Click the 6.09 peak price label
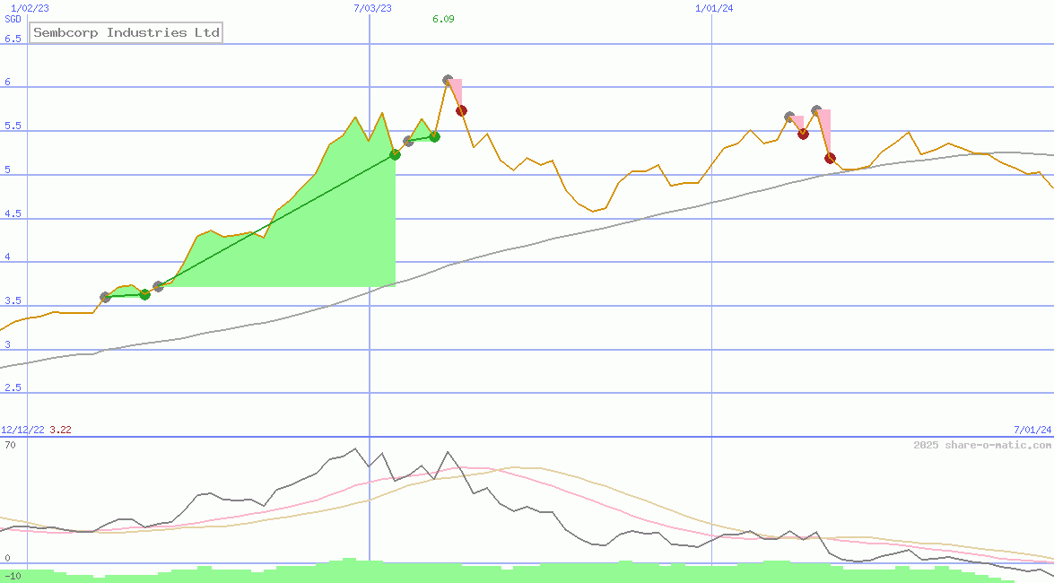Viewport: 1054px width, 583px height. pyautogui.click(x=441, y=18)
